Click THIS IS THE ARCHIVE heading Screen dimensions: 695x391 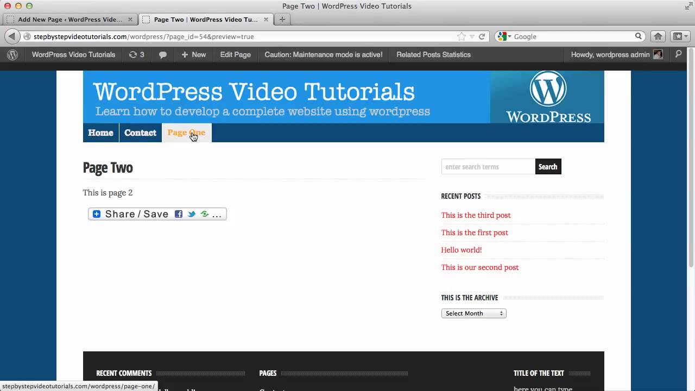tap(470, 298)
